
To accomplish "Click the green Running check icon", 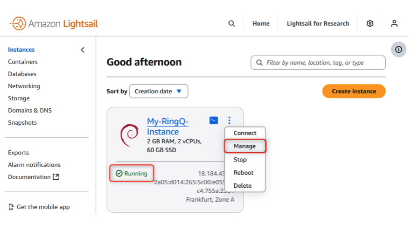I will coord(119,174).
